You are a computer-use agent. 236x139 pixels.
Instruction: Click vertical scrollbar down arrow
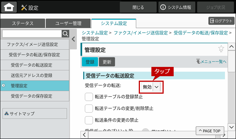tap(232, 127)
